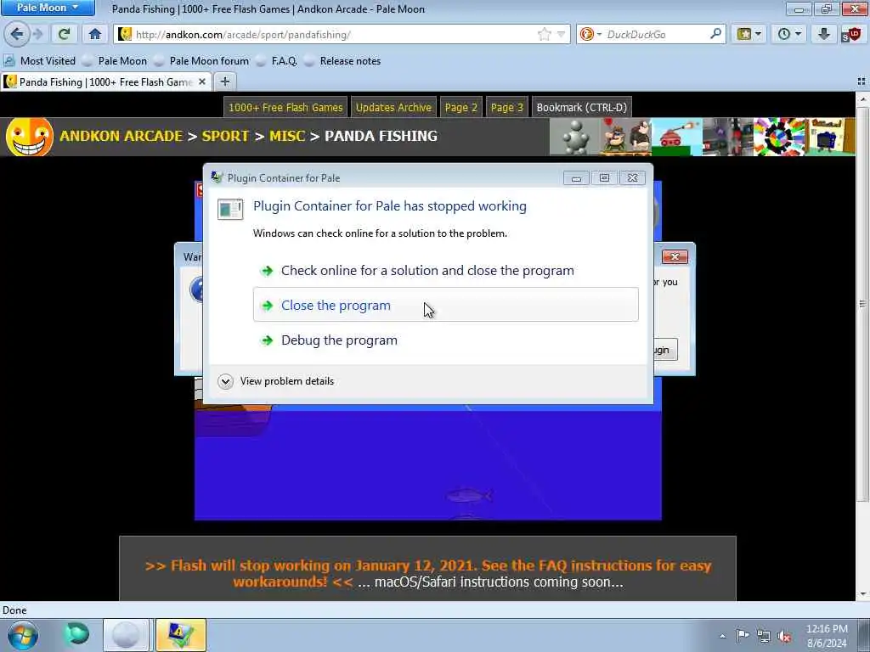Open the Release notes bookmark
The image size is (870, 652).
coord(342,61)
